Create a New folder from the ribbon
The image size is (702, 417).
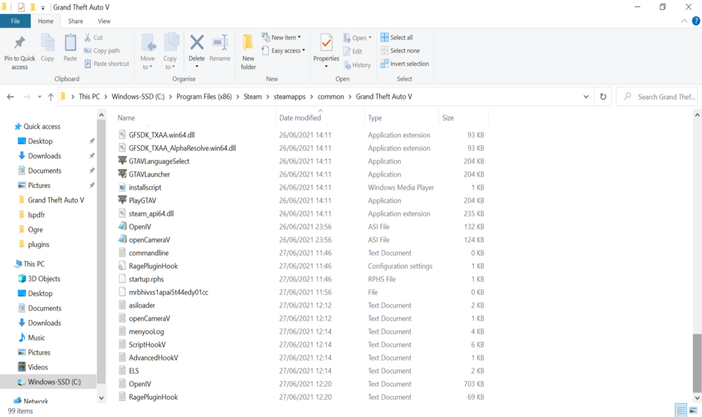pyautogui.click(x=247, y=49)
